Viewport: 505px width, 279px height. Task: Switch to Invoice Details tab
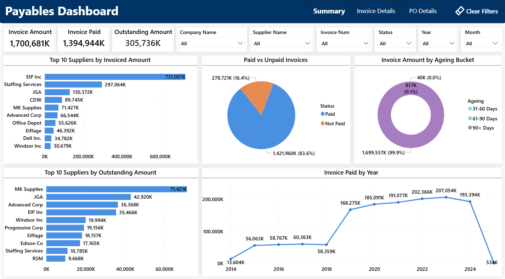376,11
